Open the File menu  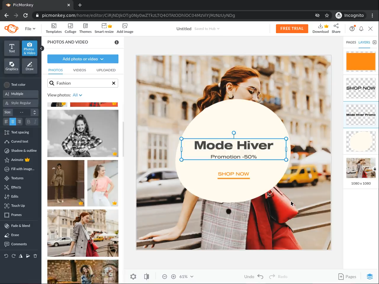30,29
